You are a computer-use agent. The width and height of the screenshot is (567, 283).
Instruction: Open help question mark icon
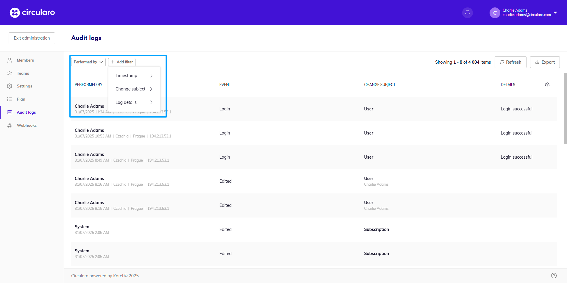[x=554, y=276]
